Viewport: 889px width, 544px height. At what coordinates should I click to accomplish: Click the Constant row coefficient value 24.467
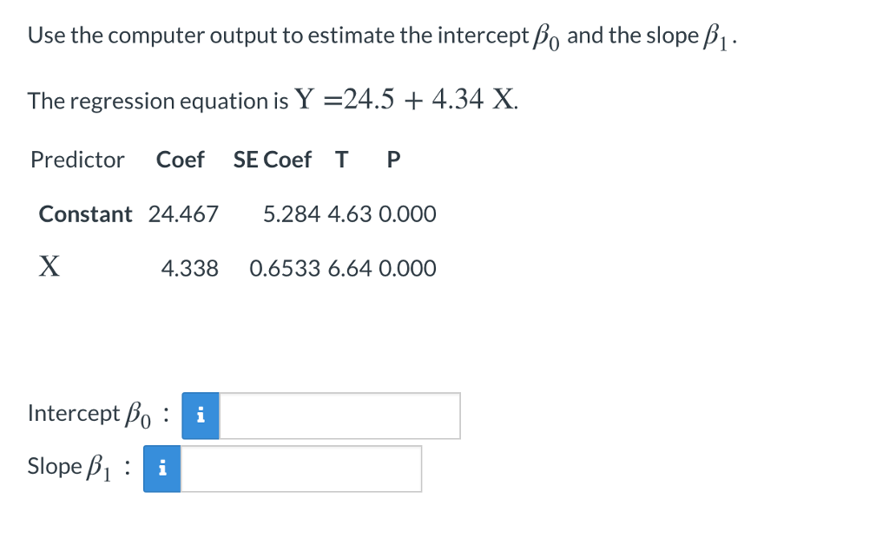(x=185, y=213)
